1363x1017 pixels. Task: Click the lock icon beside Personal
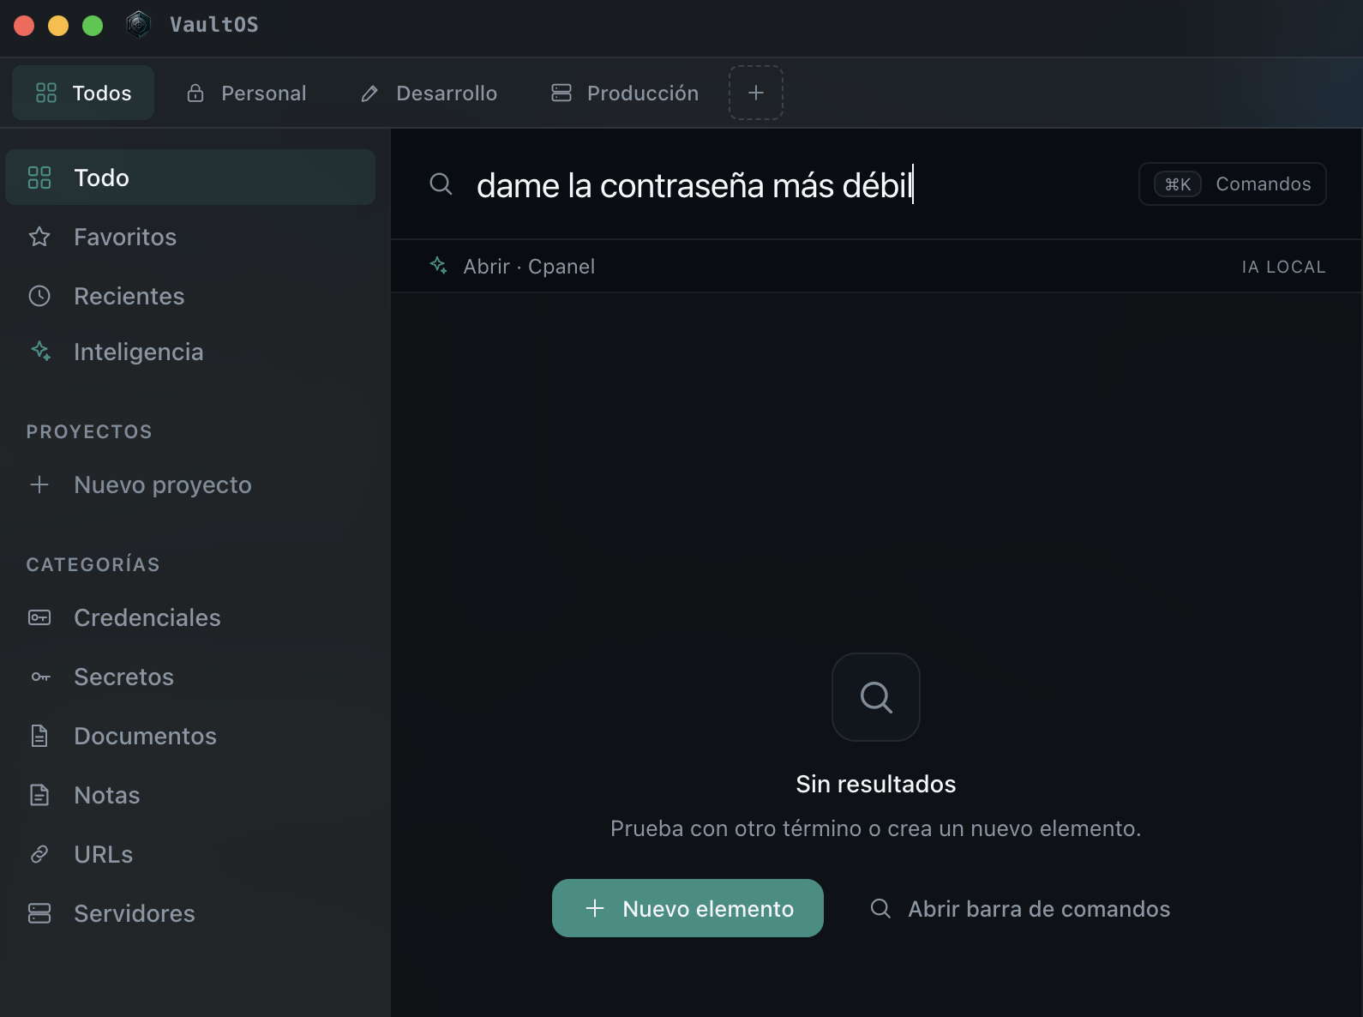(x=195, y=93)
